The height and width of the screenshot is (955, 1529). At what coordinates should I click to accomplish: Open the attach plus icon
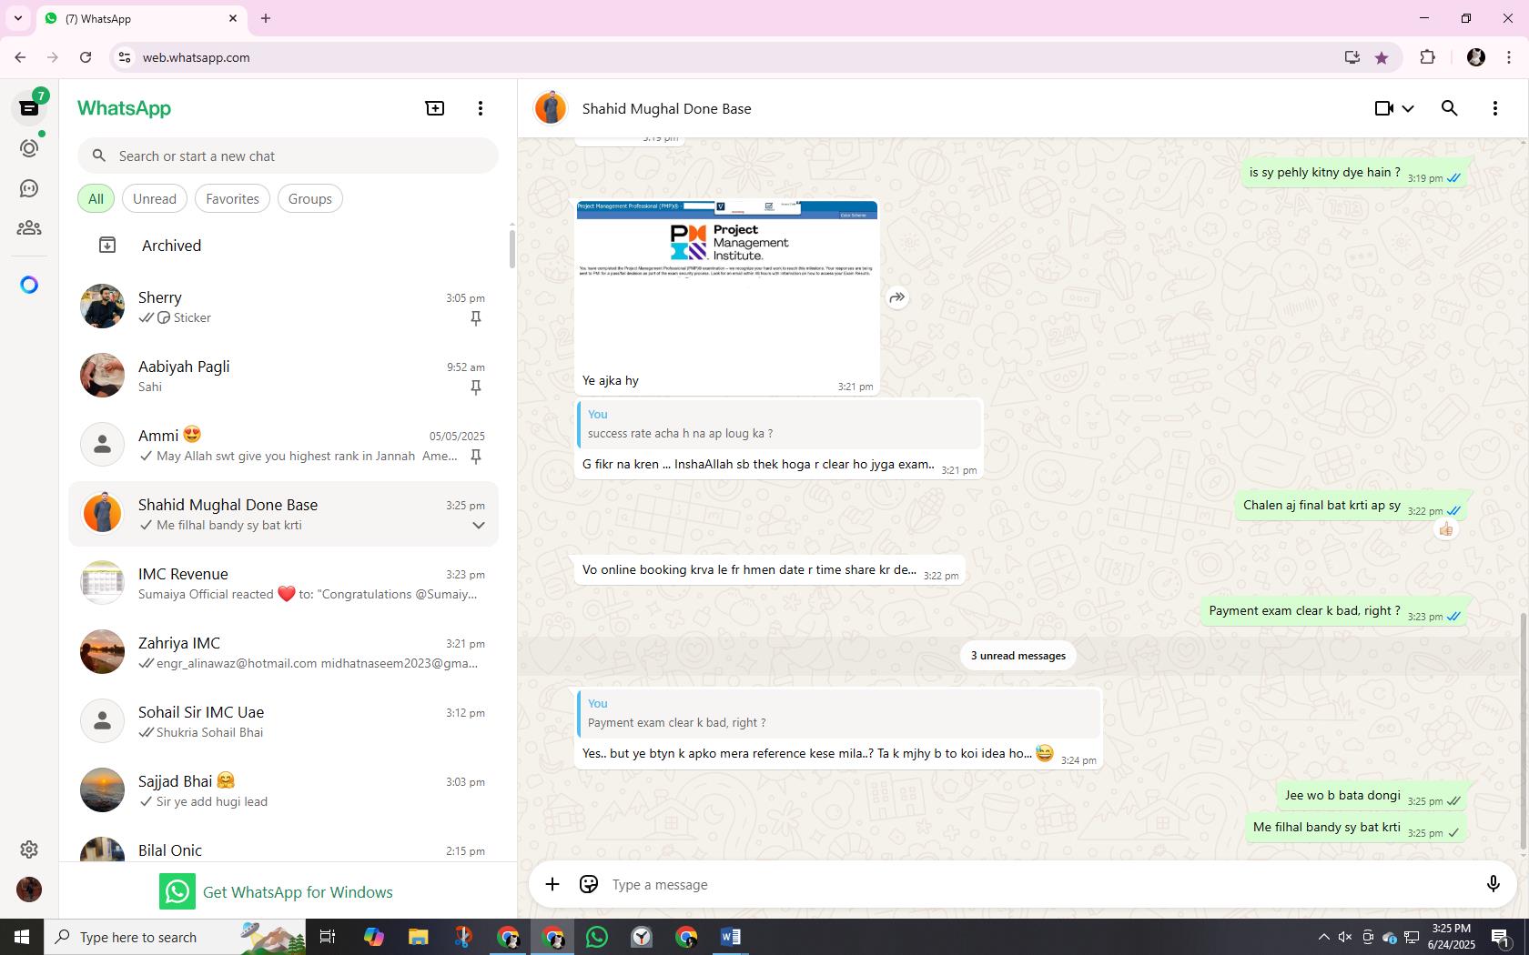tap(552, 884)
